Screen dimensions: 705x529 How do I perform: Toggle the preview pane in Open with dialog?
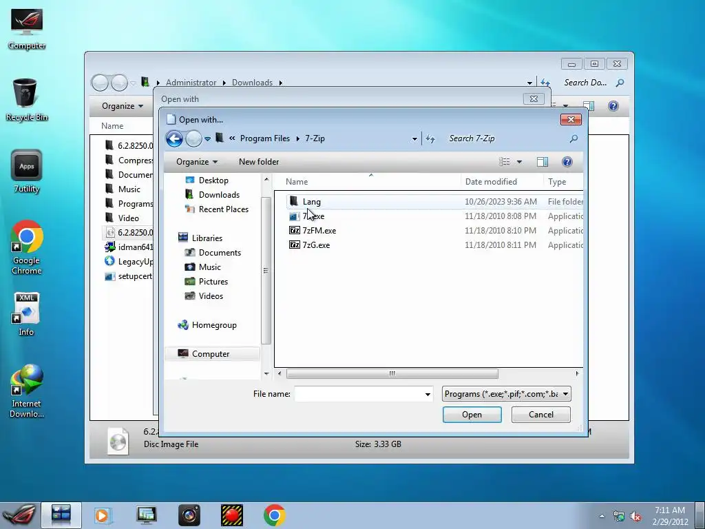[543, 162]
